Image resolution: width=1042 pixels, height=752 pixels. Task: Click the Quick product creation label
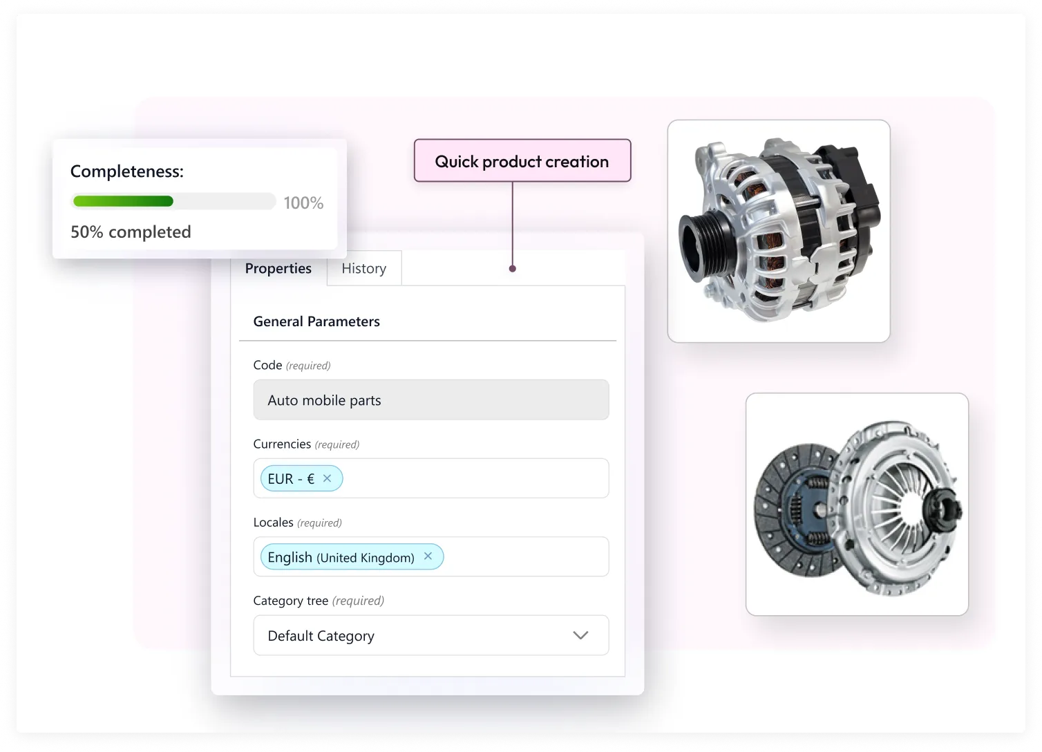[522, 161]
